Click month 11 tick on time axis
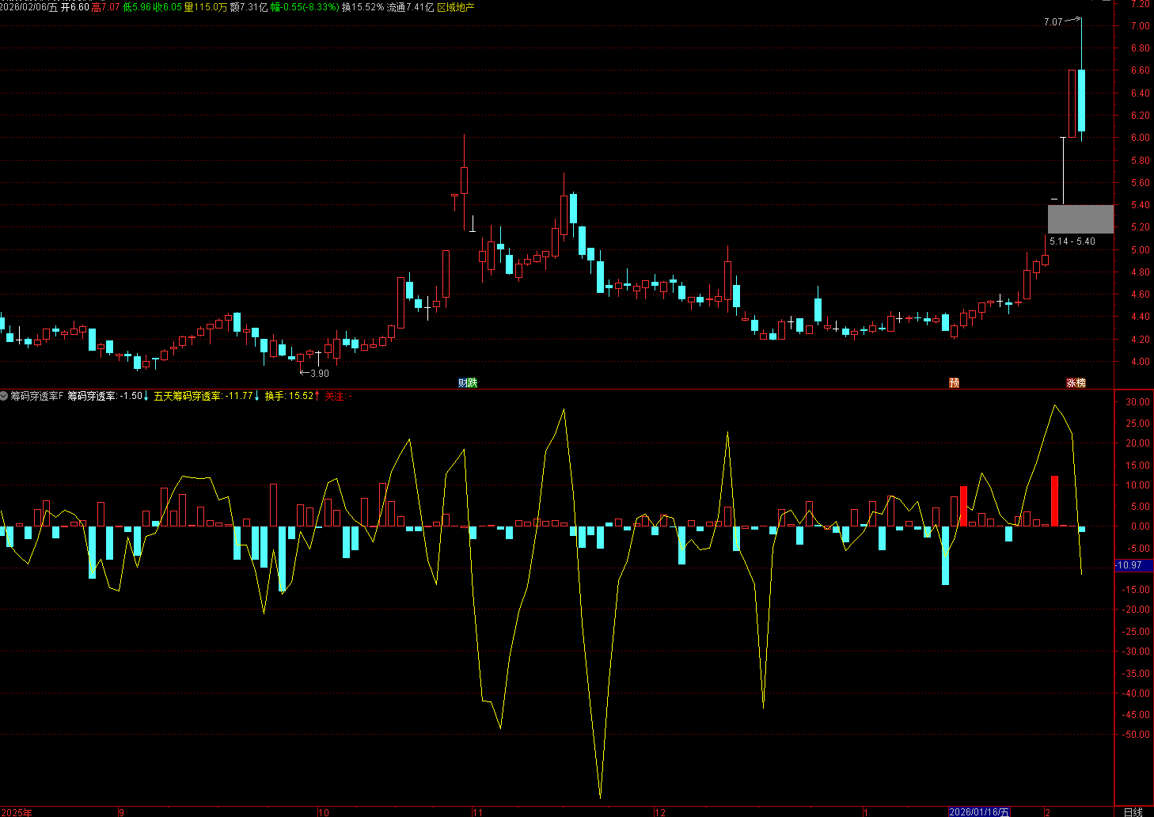The height and width of the screenshot is (817, 1154). pyautogui.click(x=477, y=812)
